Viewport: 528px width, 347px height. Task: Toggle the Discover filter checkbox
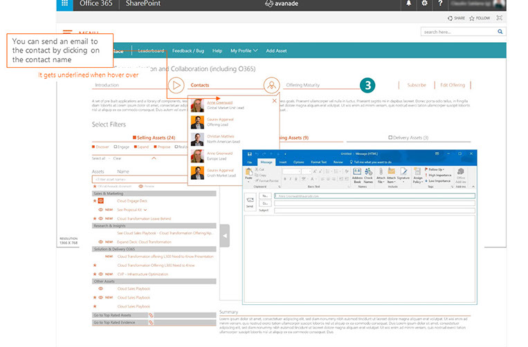point(93,147)
